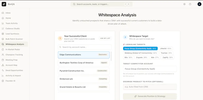Select Webbing (Global IoT Connectivity) chip

click(x=141, y=53)
